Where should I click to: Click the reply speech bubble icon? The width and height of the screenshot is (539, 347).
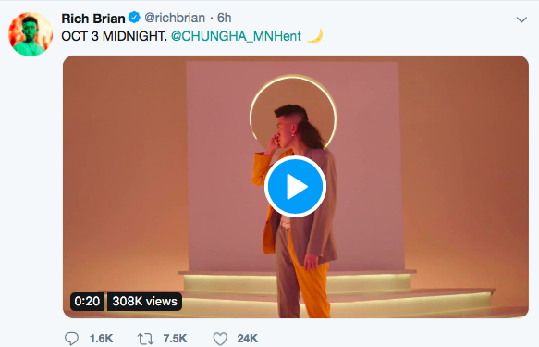click(71, 339)
